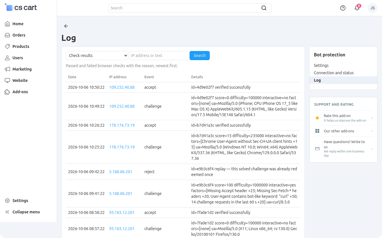Click the Collapse menu double-chevron icon

pos(7,212)
